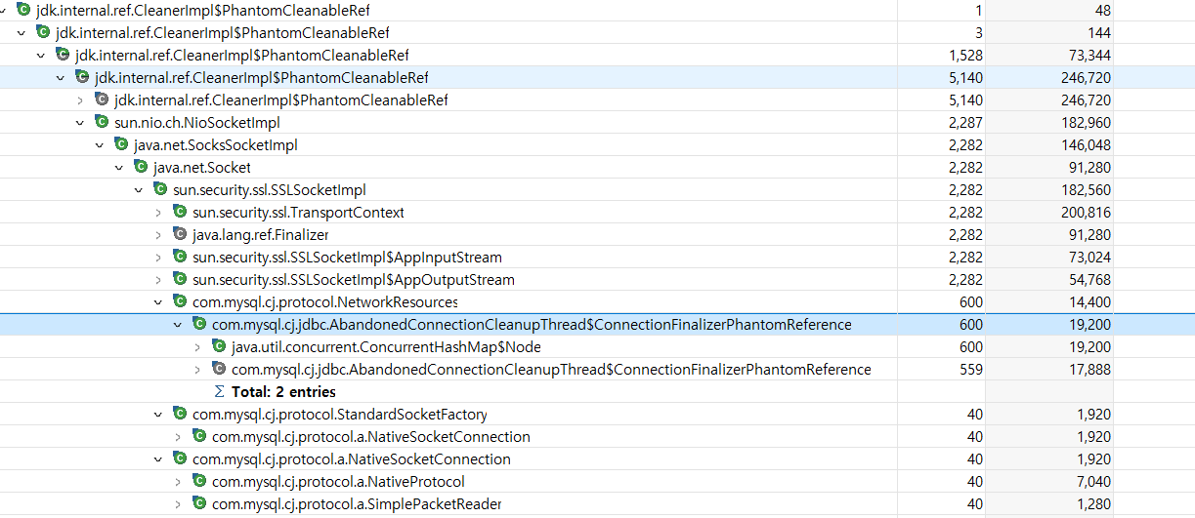Viewport: 1195px width, 518px height.
Task: Click class icon of PhantomCleanableRef row with 48 heap
Action: tap(23, 10)
